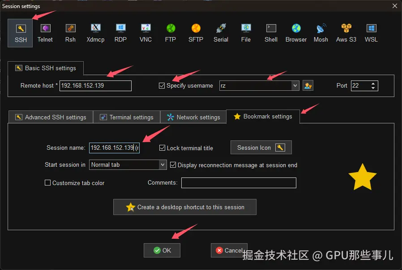The height and width of the screenshot is (270, 402).
Task: Select the SSH session type
Action: point(20,33)
